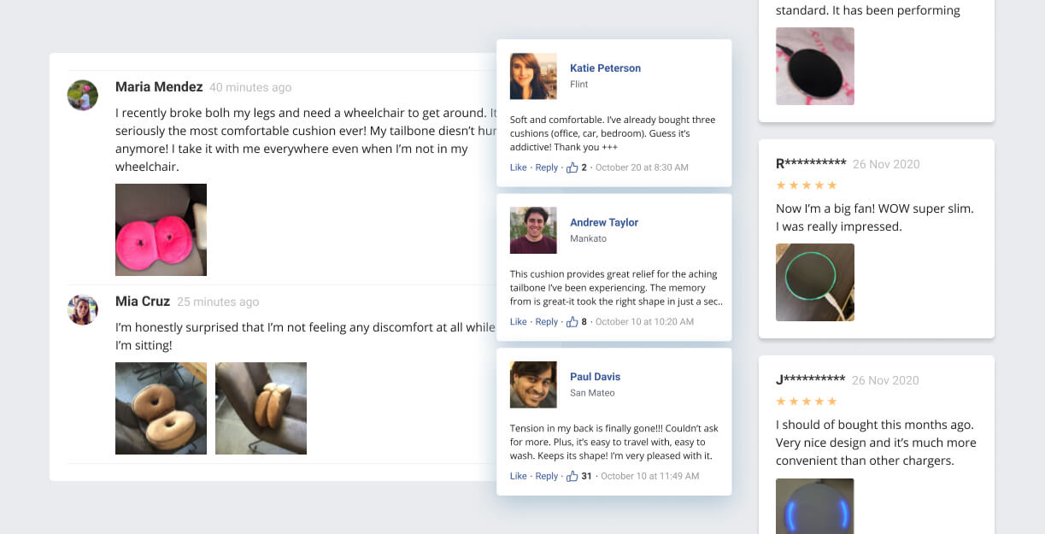Open blue-lit charger photo in J's review

coord(814,508)
